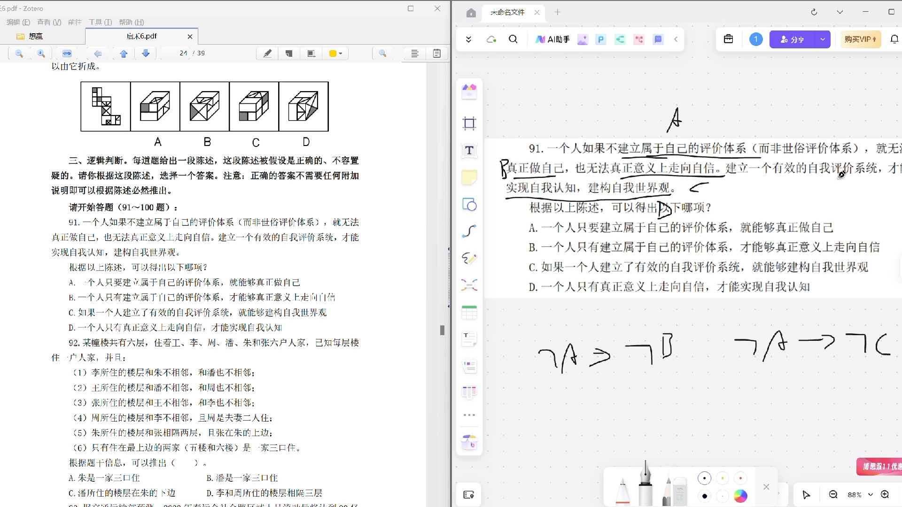902x507 pixels.
Task: Pick the yellow color dot swatch
Action: click(723, 478)
